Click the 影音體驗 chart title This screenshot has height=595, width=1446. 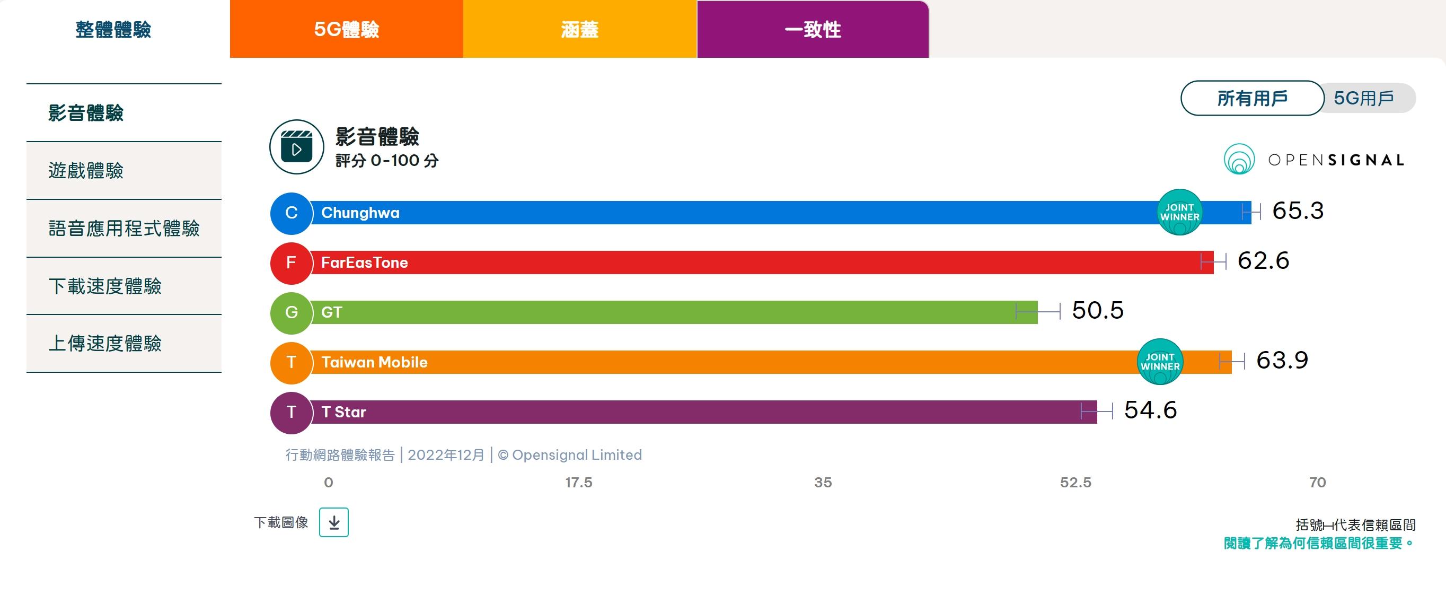click(377, 136)
